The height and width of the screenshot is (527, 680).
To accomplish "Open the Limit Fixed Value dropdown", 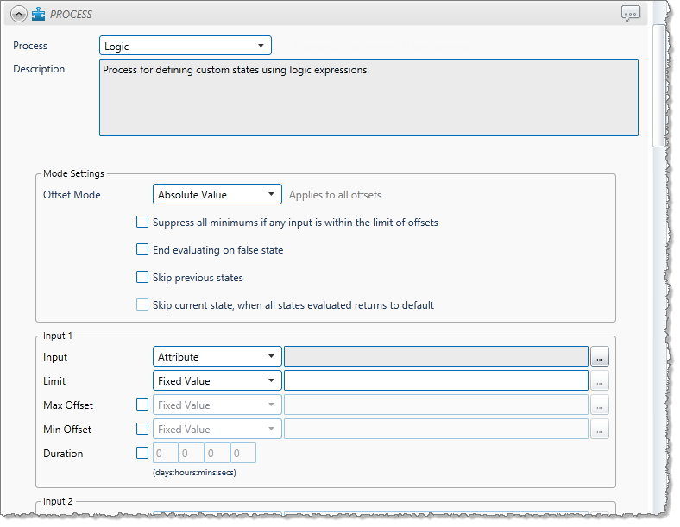I will click(217, 381).
